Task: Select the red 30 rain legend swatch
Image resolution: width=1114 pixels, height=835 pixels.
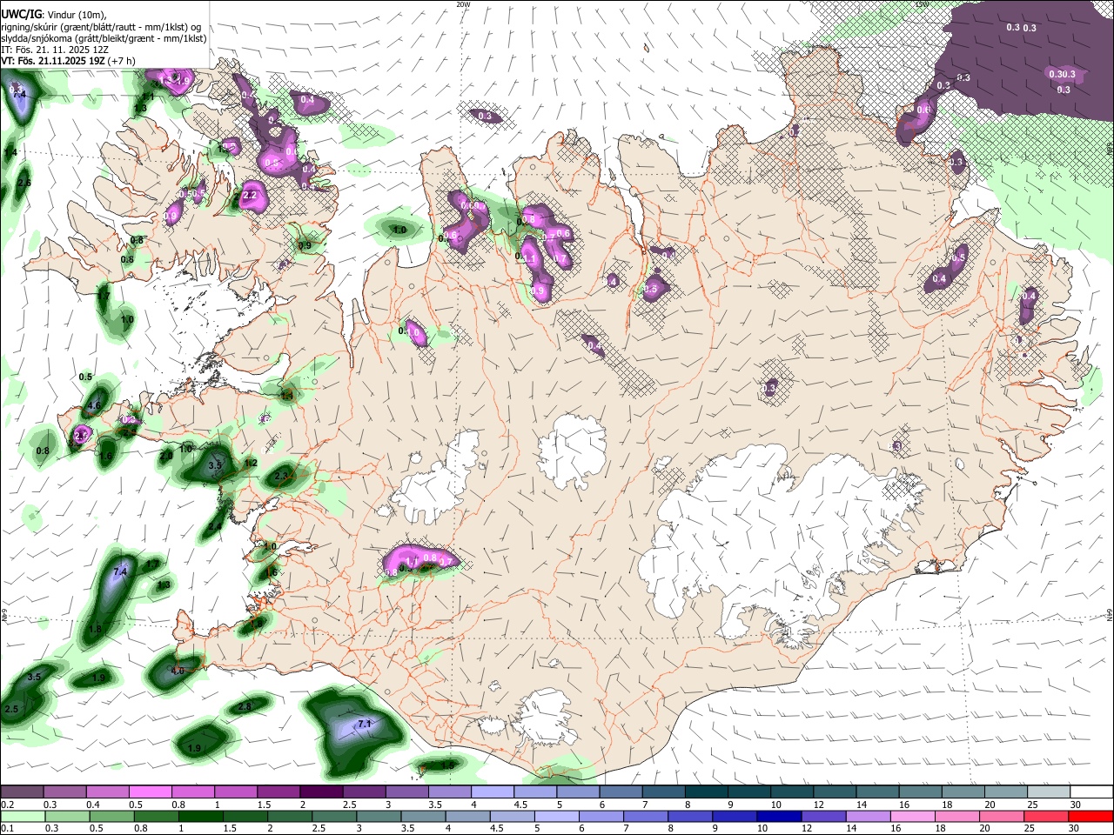Action: (1091, 817)
